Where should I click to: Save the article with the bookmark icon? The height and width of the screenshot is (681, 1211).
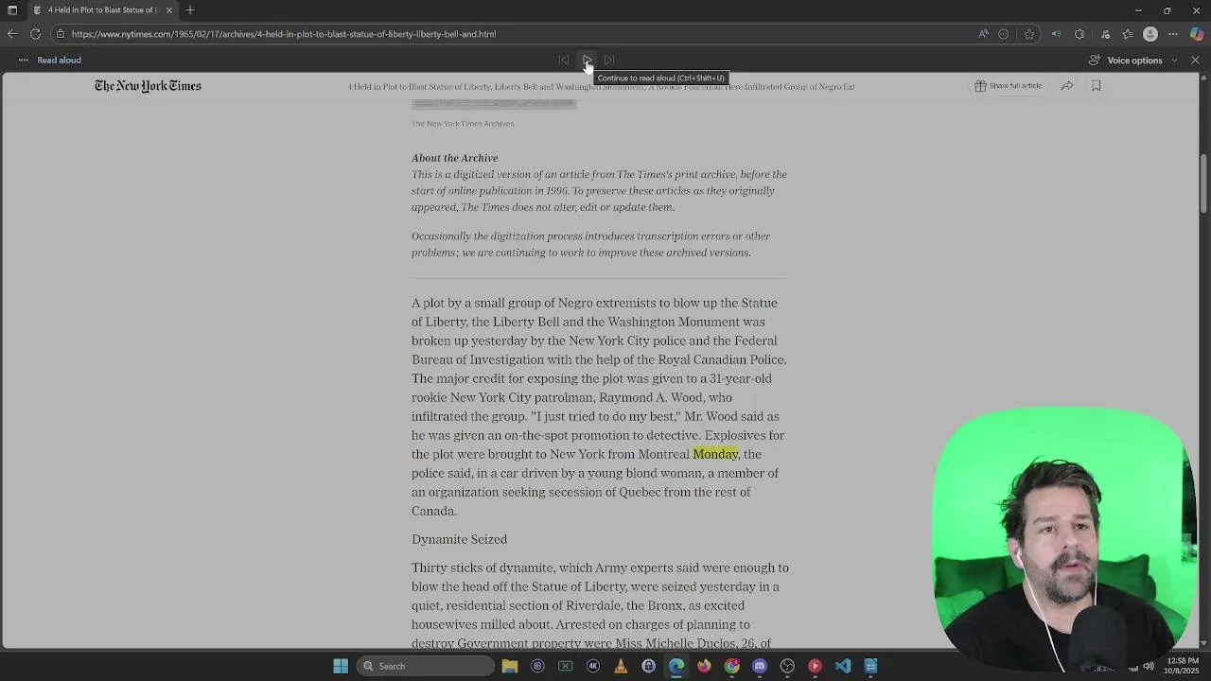1097,86
